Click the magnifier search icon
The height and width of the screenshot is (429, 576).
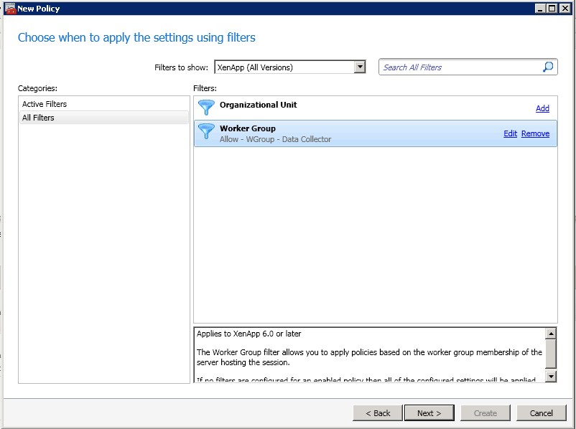pos(548,67)
